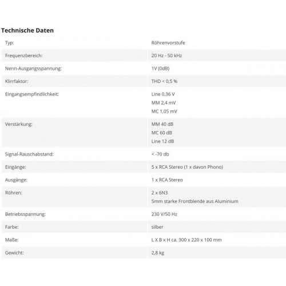Screen dimensions: 286x286
Task: Select the Frequenzbereich row label
Action: coord(24,55)
